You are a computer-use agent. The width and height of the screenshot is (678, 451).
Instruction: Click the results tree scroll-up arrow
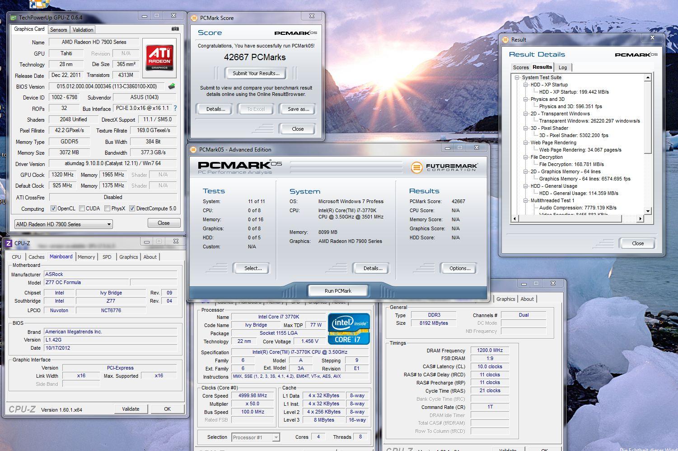click(x=648, y=78)
